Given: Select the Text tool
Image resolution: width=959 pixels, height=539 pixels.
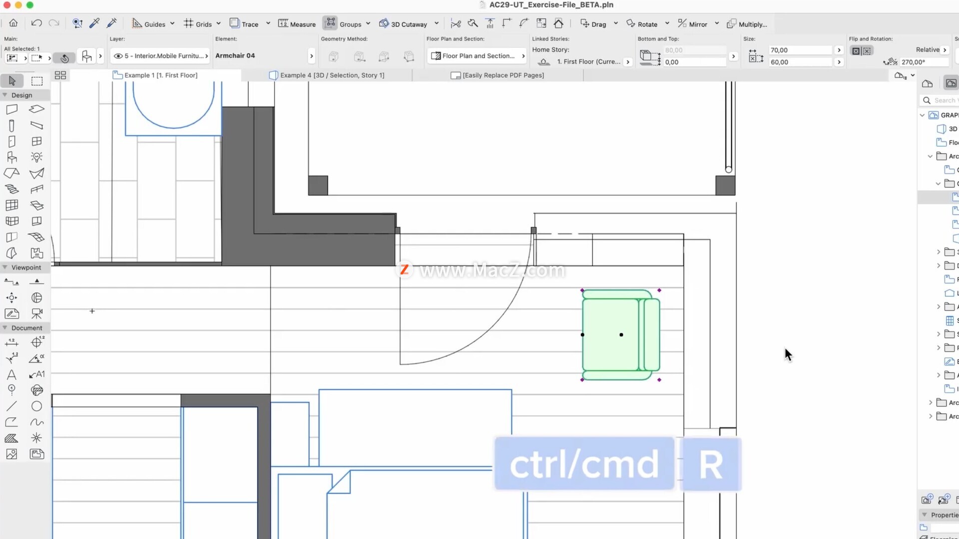Looking at the screenshot, I should (11, 374).
